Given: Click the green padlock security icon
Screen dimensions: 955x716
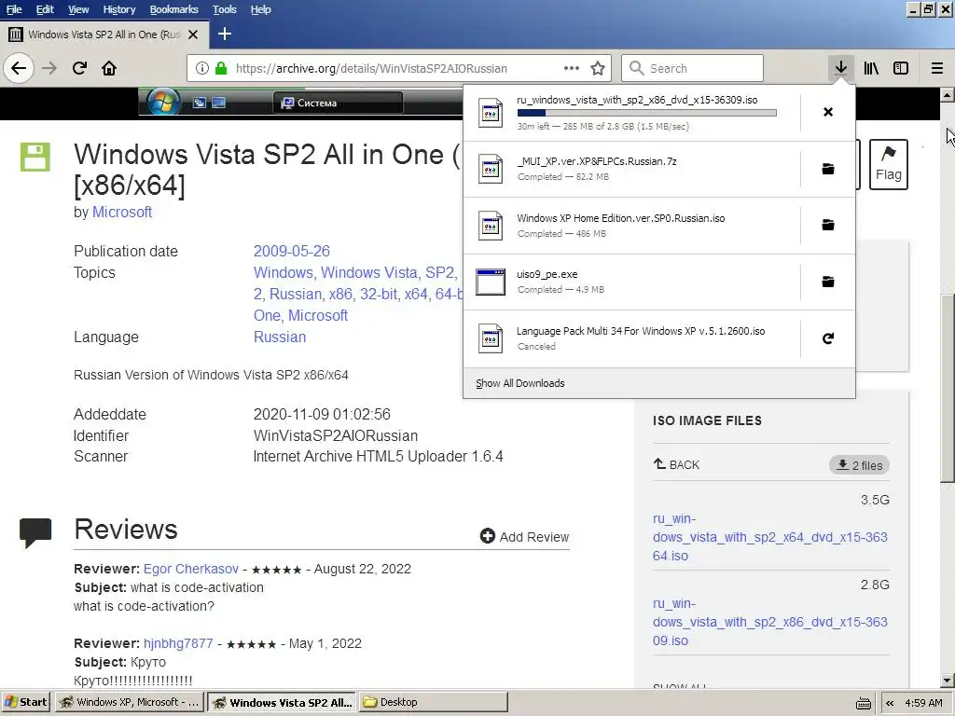Looking at the screenshot, I should click(x=221, y=68).
